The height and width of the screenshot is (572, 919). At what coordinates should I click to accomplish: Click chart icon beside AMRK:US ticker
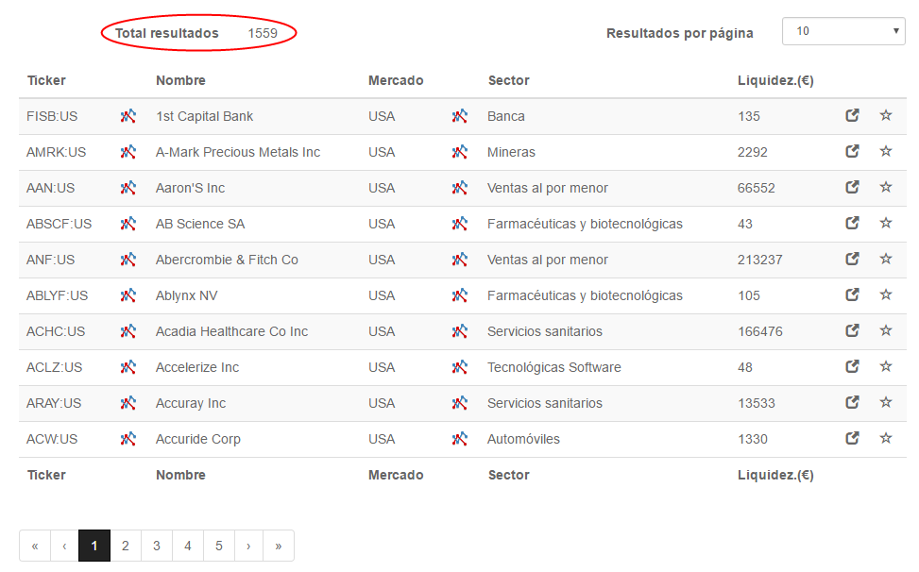tap(128, 152)
